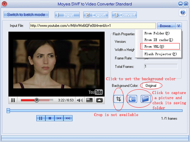Click Switch to batch mode button
Image resolution: width=190 pixels, height=142 pixels.
pyautogui.click(x=26, y=14)
